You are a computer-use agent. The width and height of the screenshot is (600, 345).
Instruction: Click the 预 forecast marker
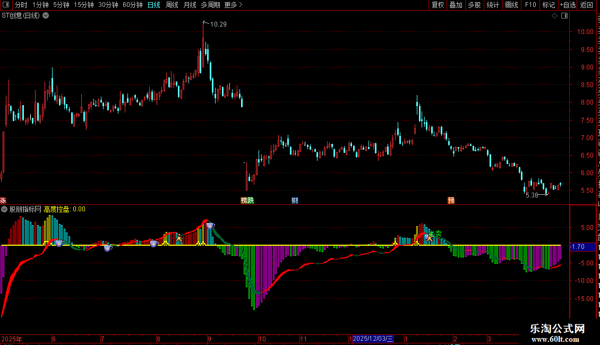click(451, 201)
